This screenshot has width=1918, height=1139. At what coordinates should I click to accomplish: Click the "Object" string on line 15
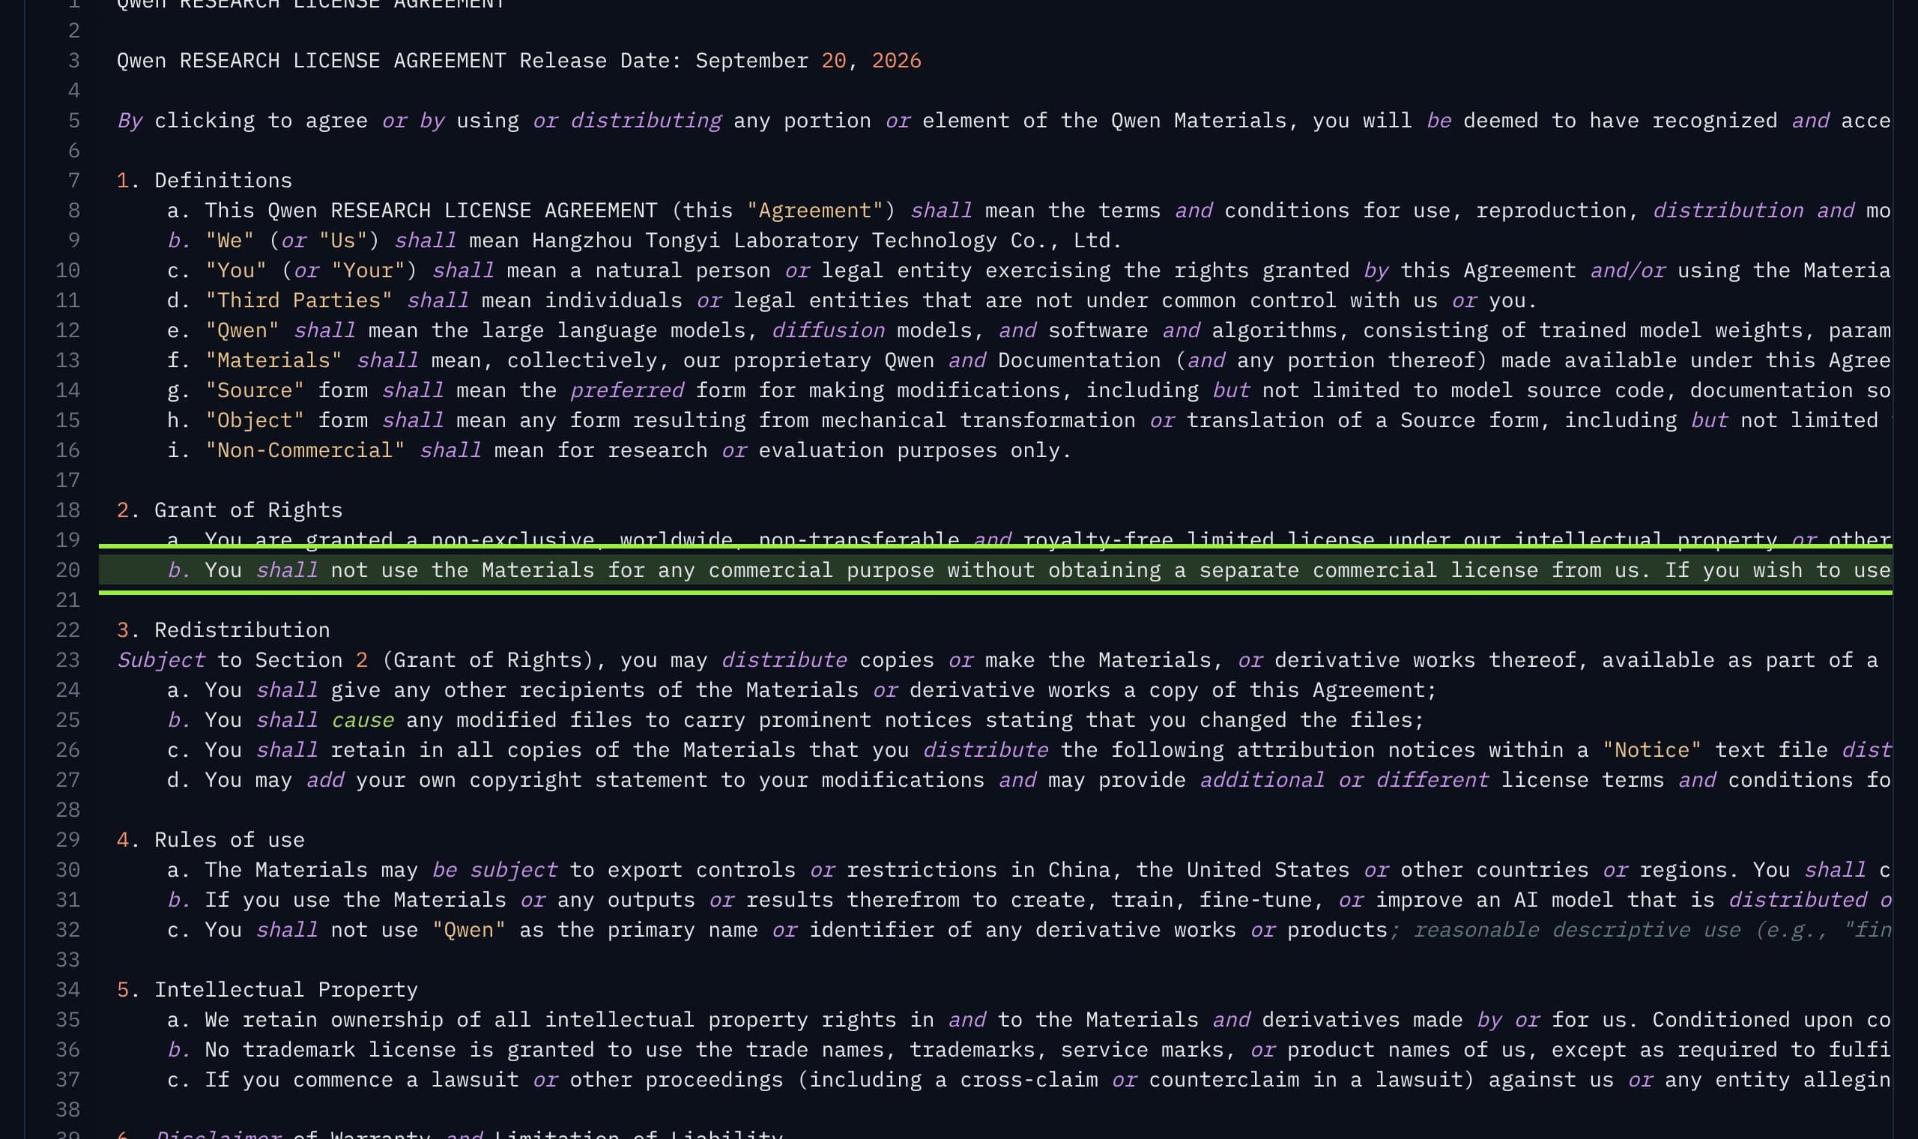point(255,420)
